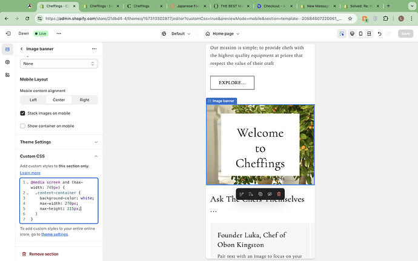Reload the browser page
Image resolution: width=418 pixels, height=261 pixels.
pos(27,18)
